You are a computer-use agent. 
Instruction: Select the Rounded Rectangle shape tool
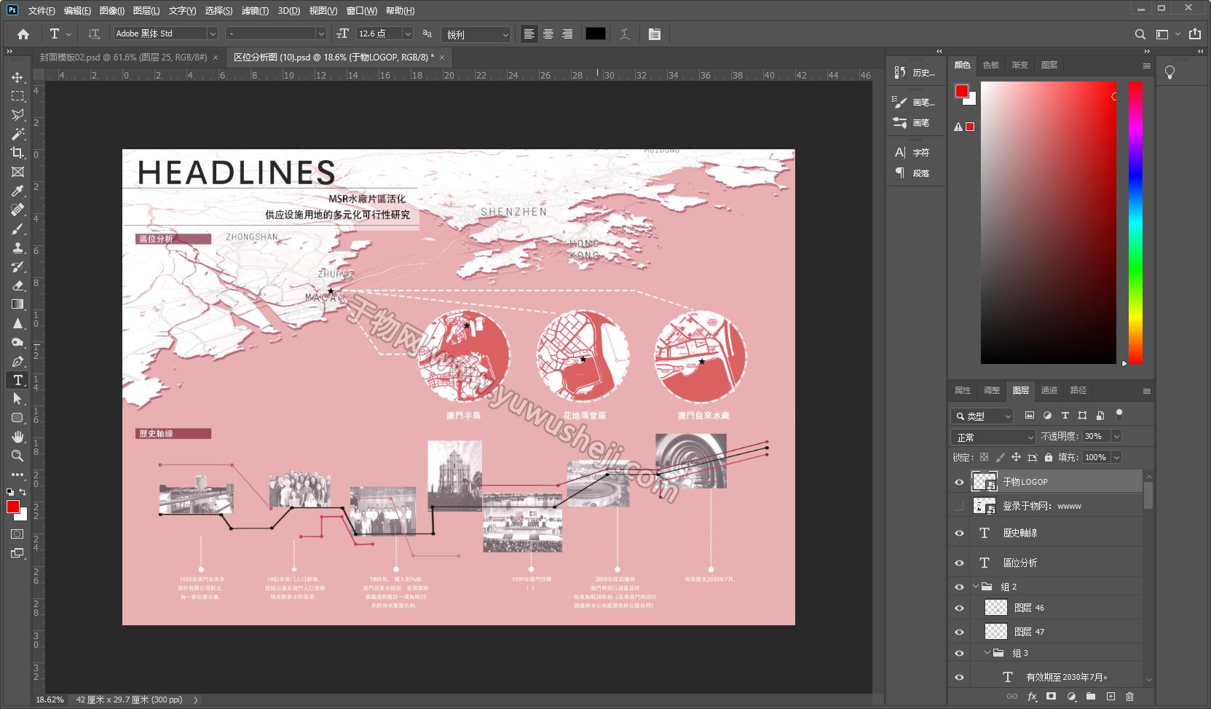click(x=17, y=418)
